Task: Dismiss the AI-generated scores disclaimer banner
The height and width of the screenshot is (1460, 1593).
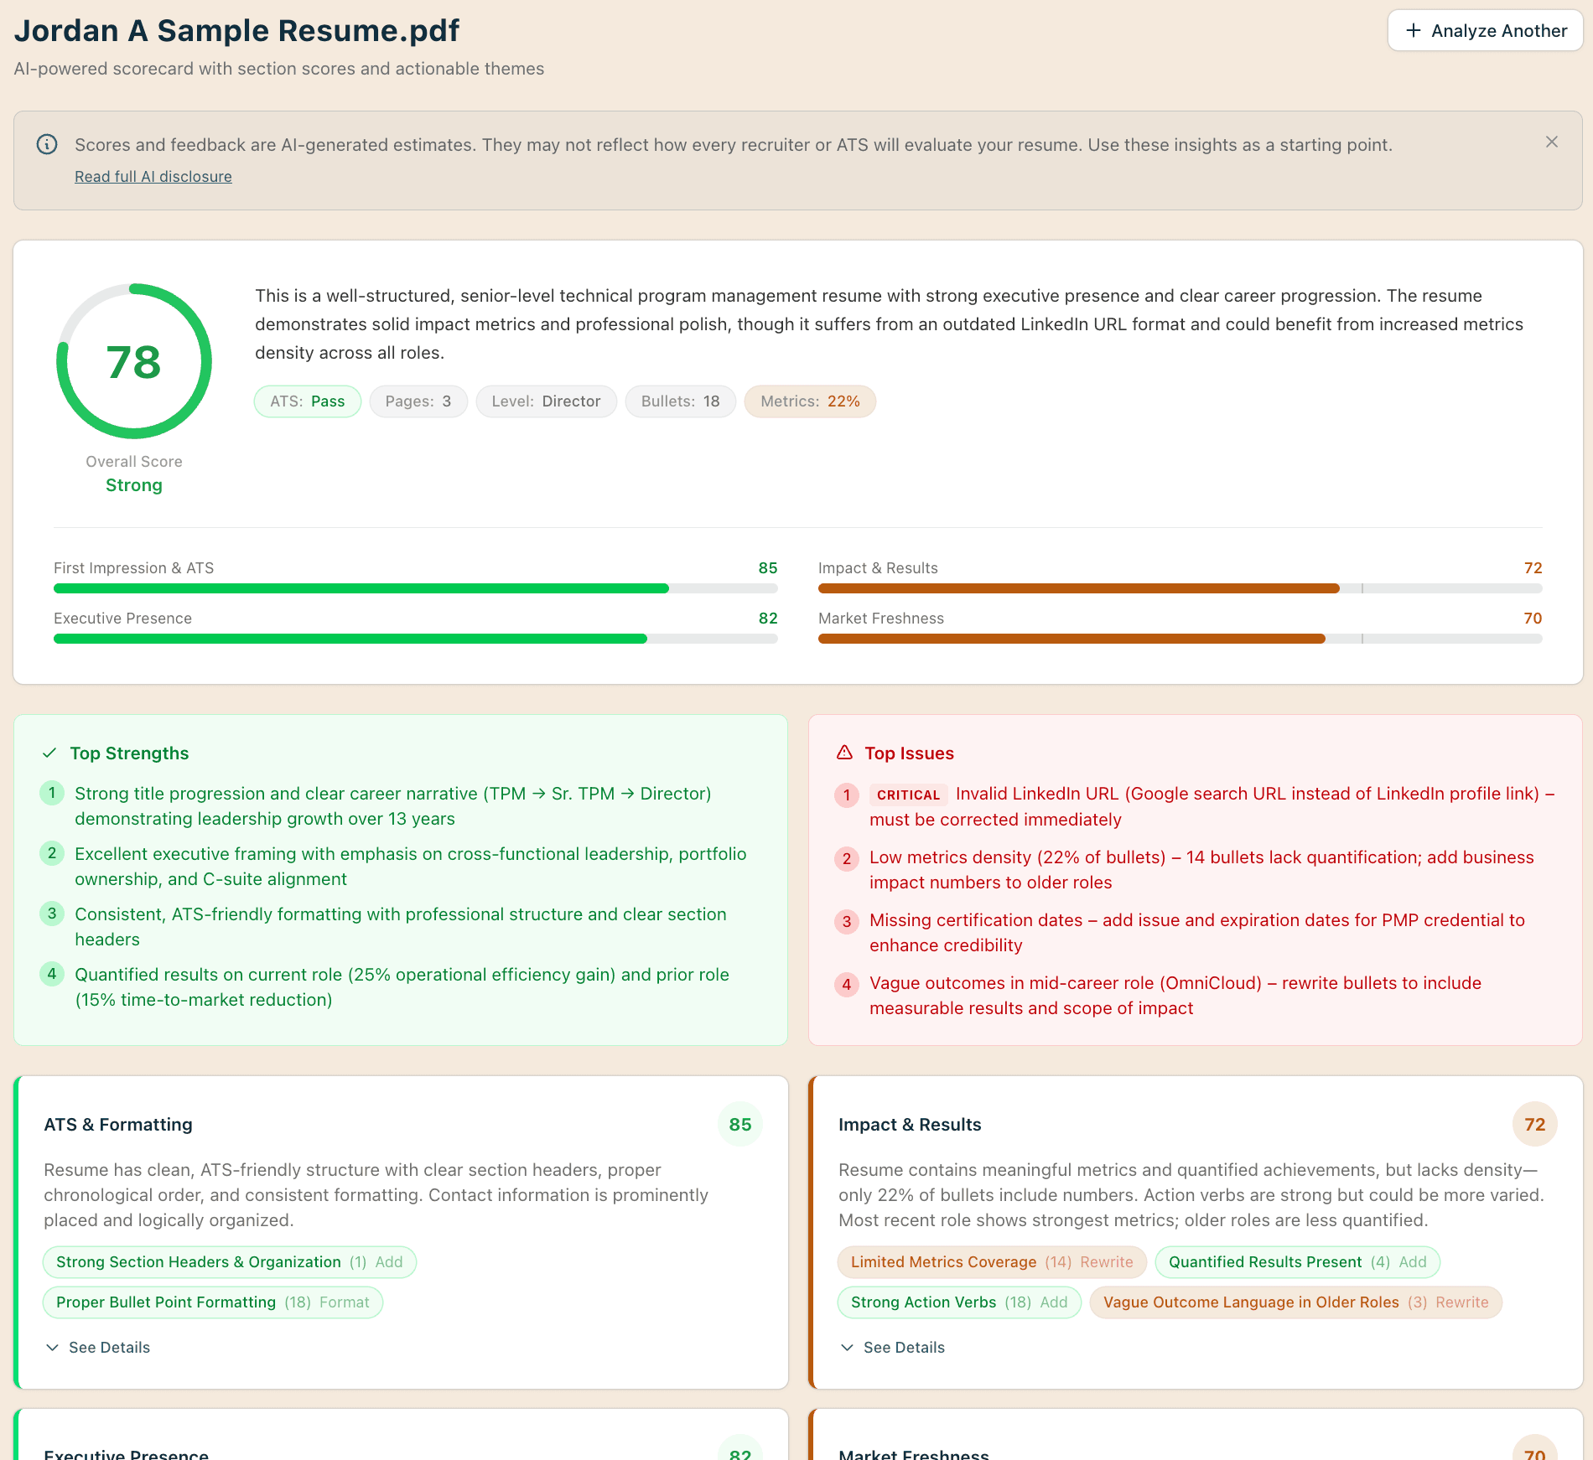Action: tap(1551, 142)
